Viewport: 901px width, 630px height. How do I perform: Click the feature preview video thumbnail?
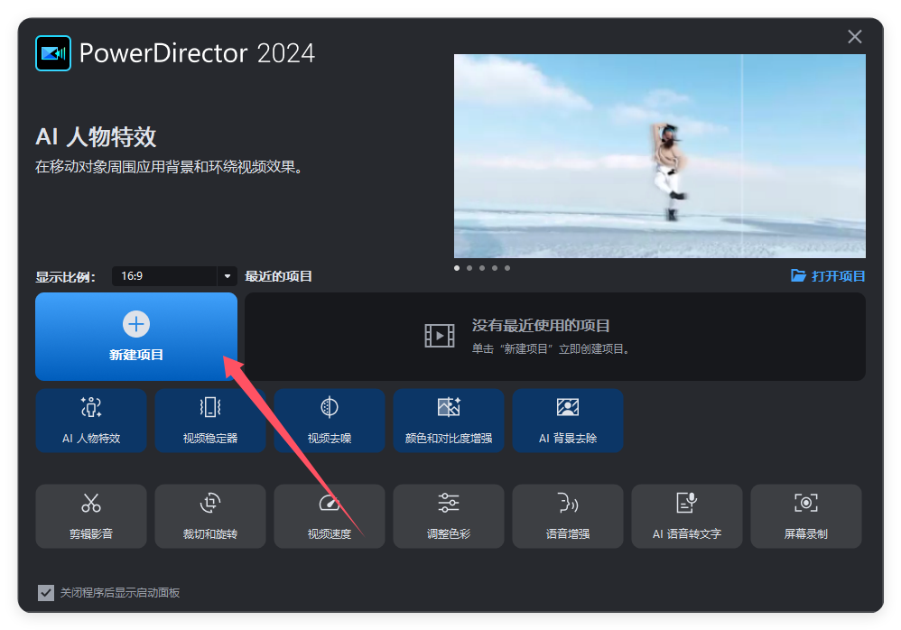click(x=659, y=156)
